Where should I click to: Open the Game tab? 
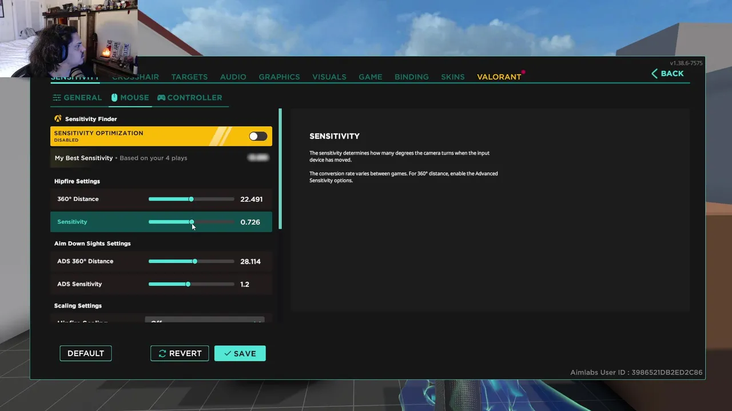[x=371, y=76]
